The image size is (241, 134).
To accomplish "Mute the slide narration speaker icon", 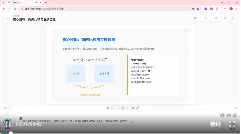I will point(108,108).
